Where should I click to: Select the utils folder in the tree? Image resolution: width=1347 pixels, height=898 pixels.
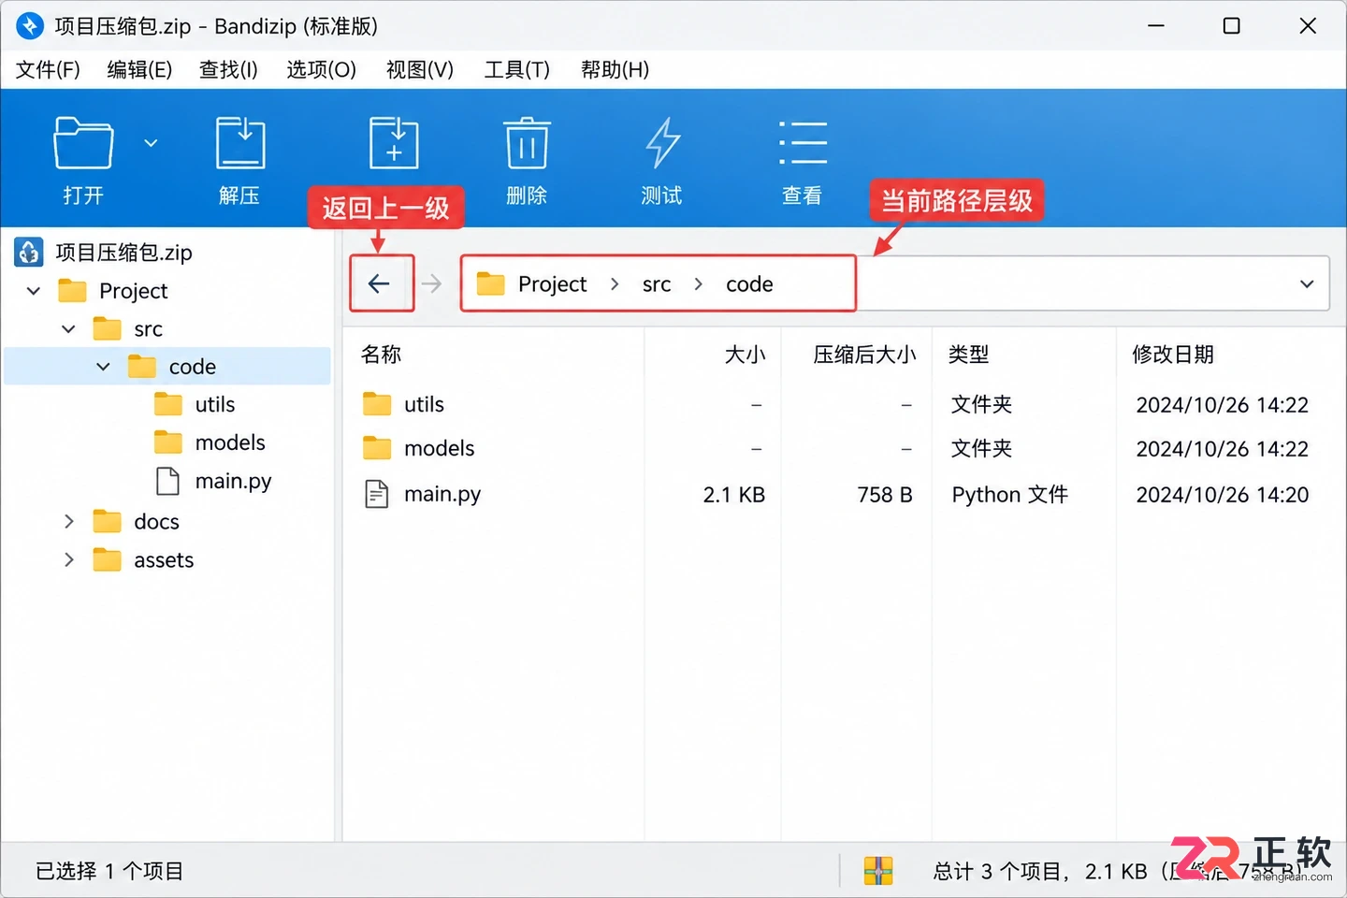point(215,404)
